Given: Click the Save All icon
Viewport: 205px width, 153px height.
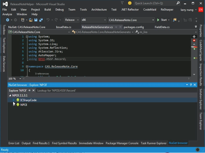Looking at the screenshot, I should coord(41,20).
